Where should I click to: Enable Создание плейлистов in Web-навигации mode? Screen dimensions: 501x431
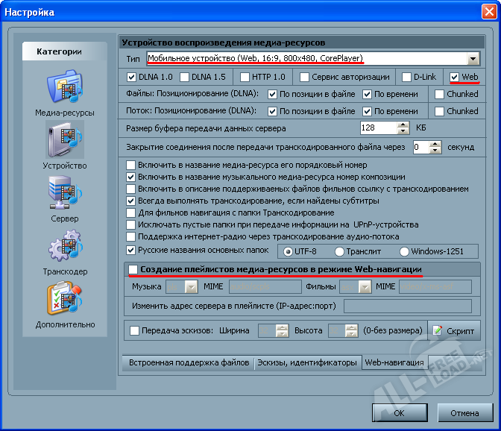pos(133,268)
